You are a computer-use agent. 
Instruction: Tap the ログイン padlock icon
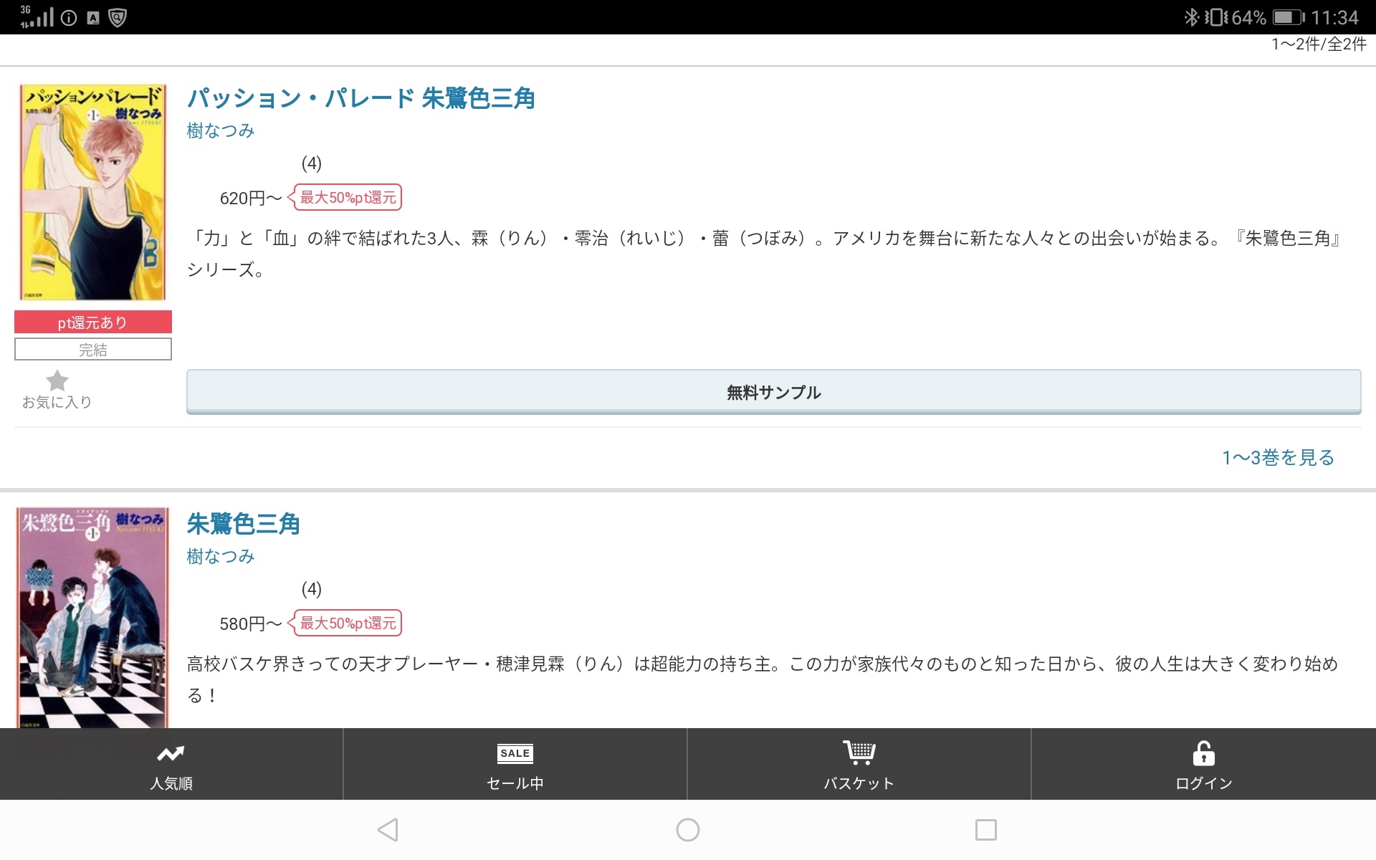1203,753
